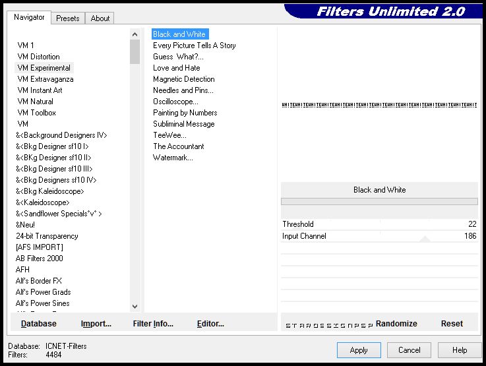Open the Help button
486x366 pixels.
[x=460, y=350]
